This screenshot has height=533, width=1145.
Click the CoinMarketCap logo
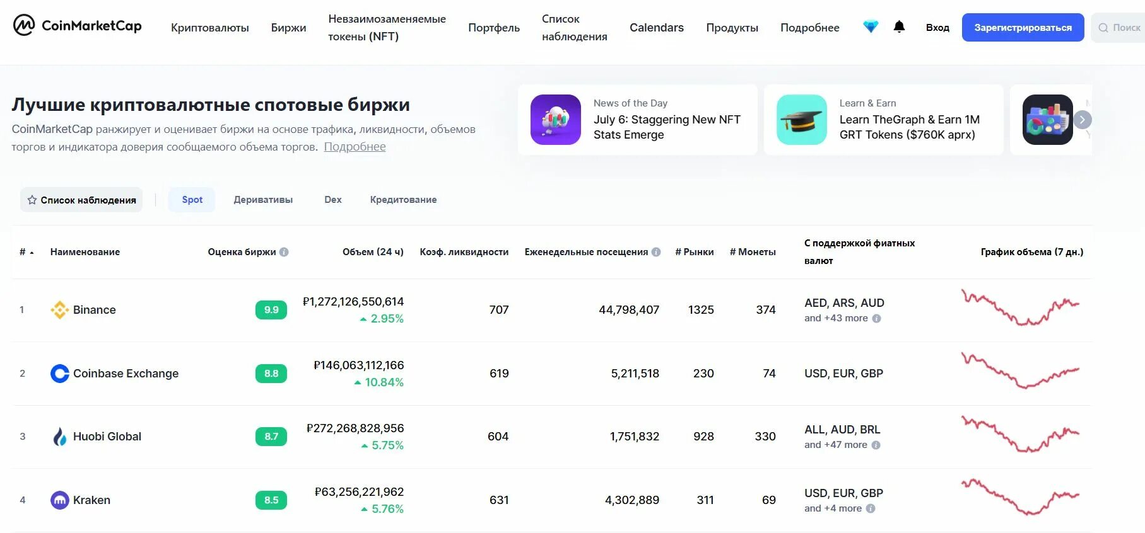point(77,26)
